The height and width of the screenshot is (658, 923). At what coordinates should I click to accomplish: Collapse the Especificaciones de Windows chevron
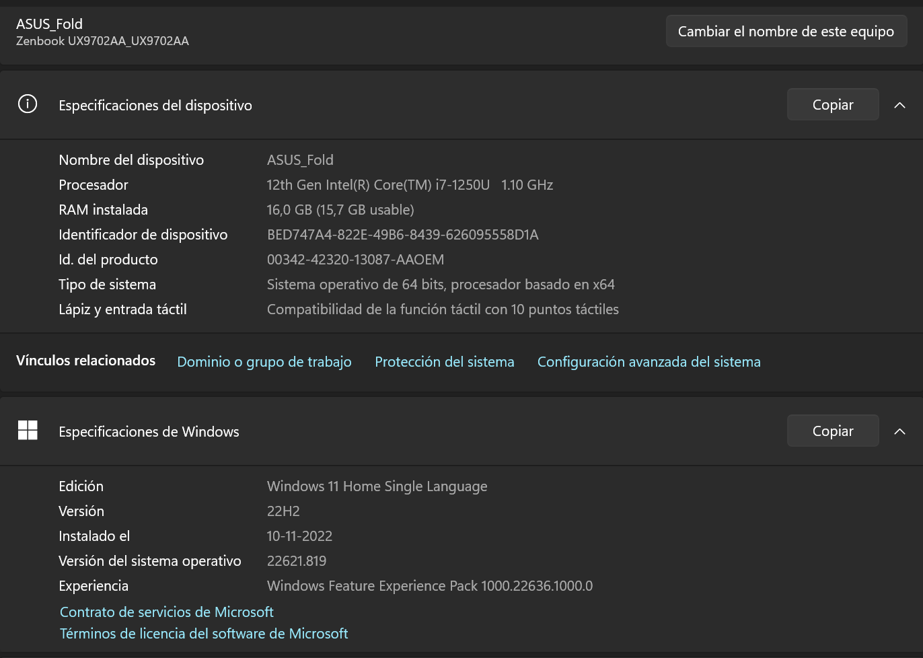(899, 431)
